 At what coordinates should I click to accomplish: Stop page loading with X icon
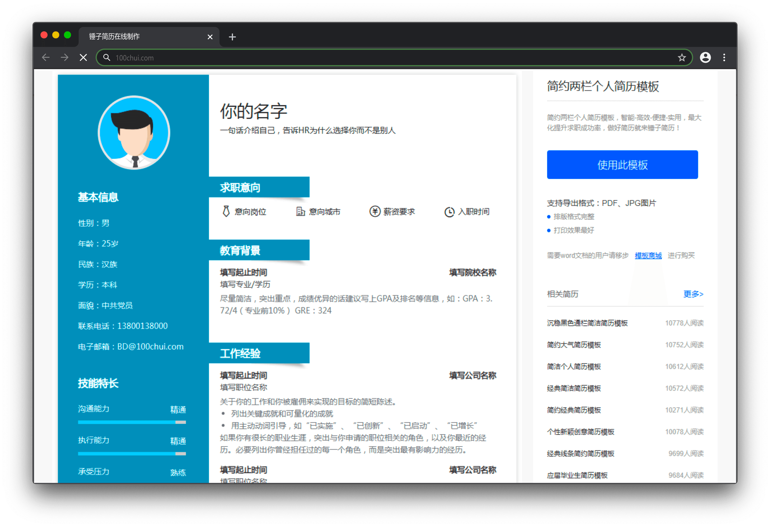coord(84,58)
